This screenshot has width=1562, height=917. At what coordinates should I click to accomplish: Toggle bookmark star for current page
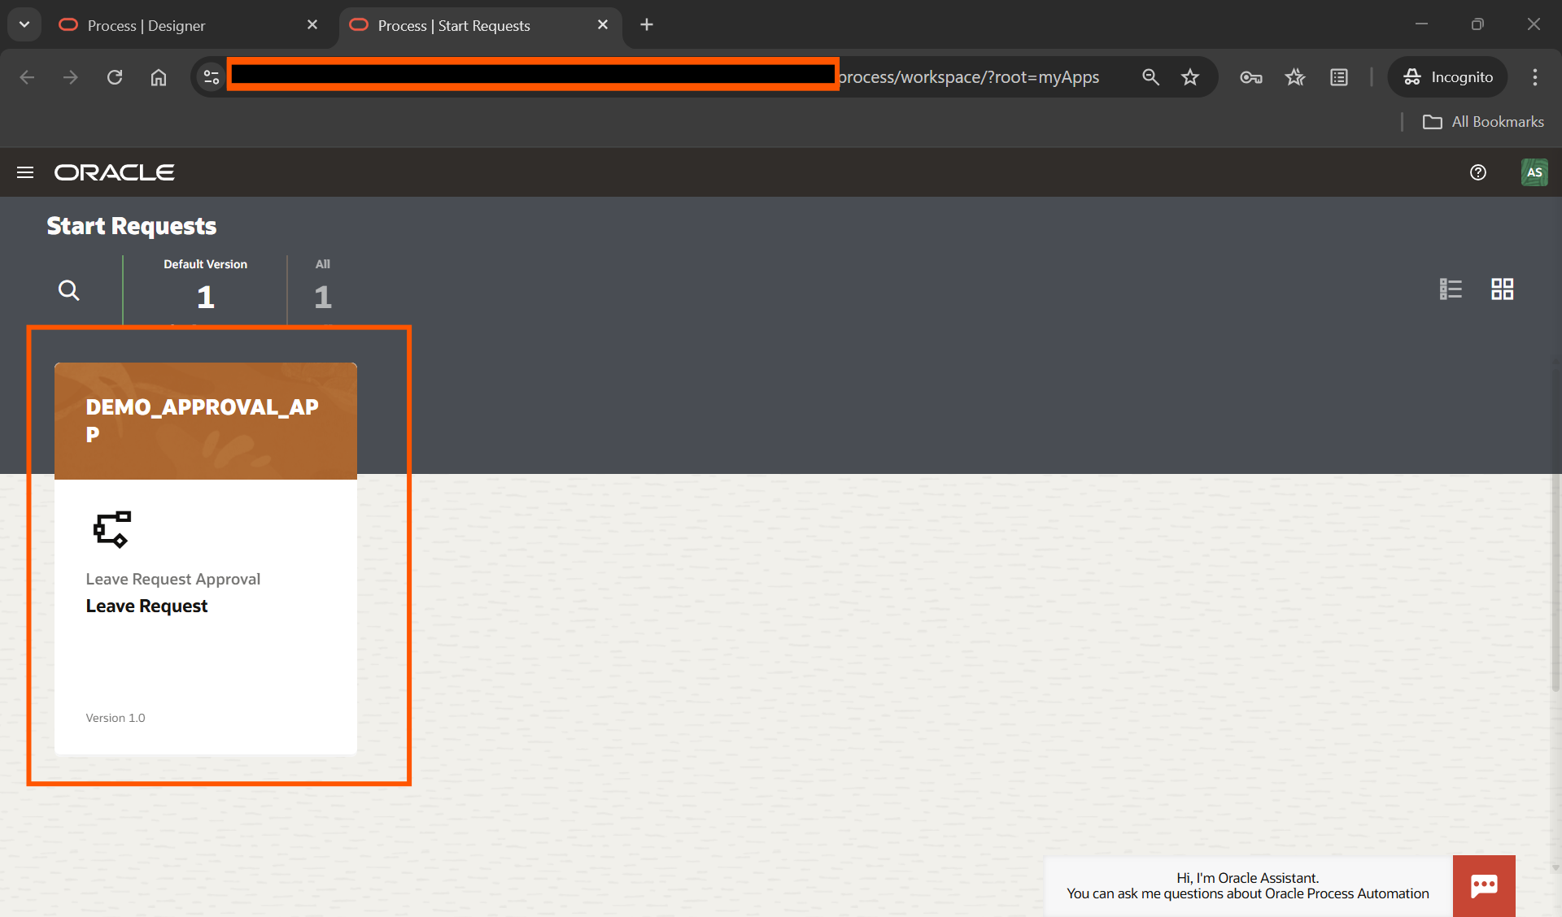point(1190,77)
